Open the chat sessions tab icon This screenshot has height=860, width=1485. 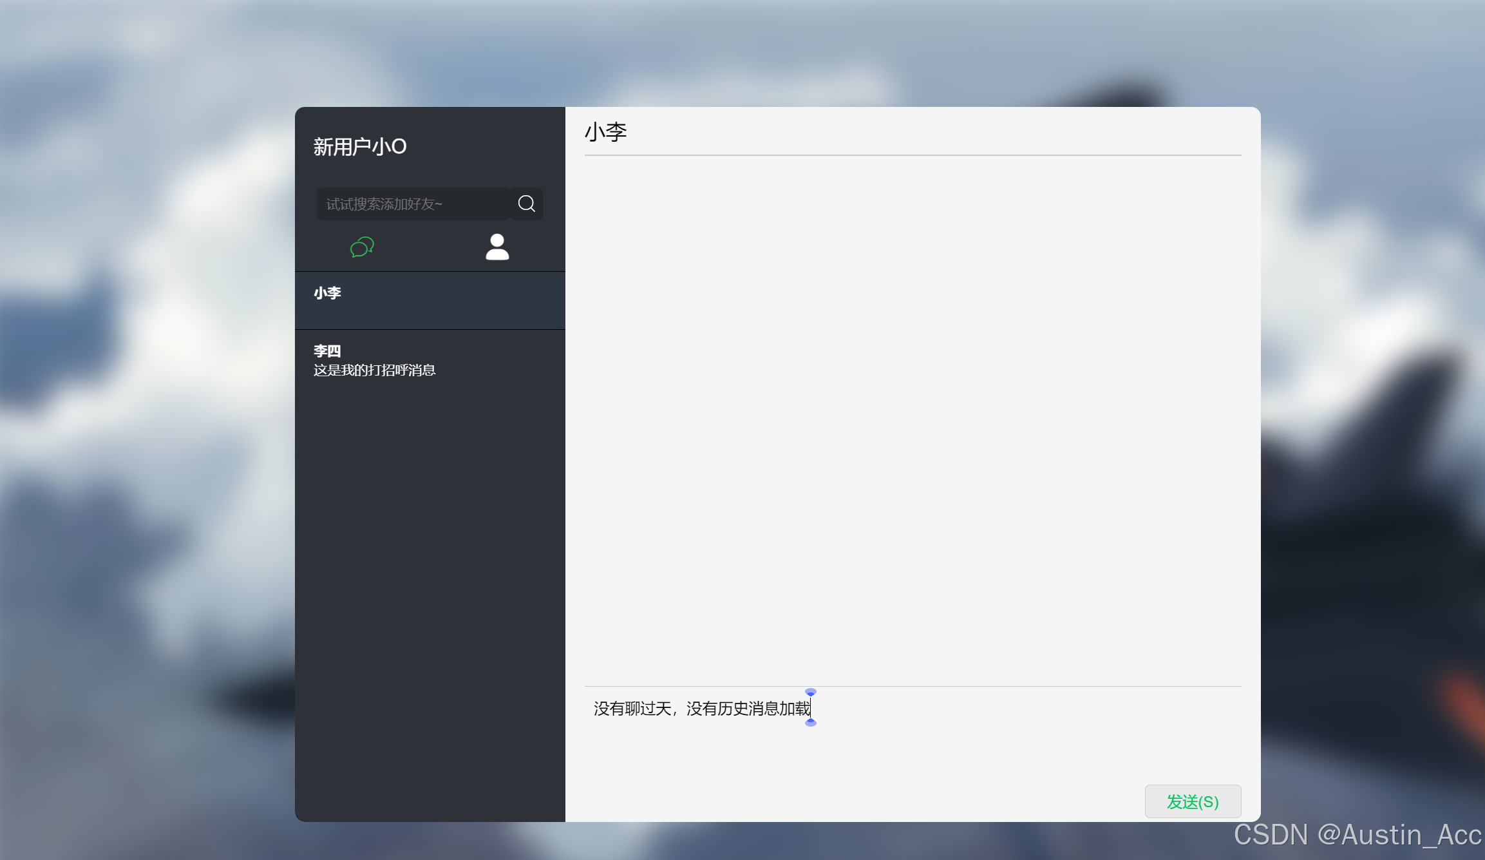tap(362, 247)
